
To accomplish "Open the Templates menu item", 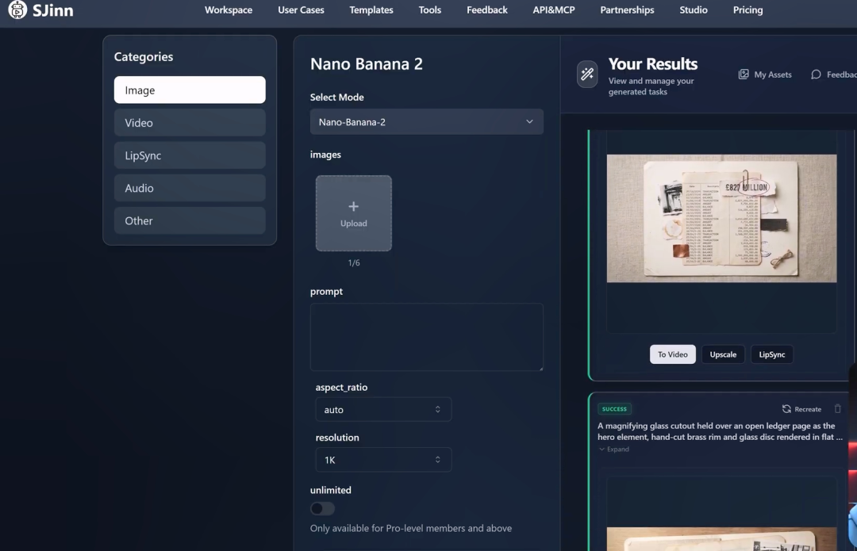I will tap(371, 10).
